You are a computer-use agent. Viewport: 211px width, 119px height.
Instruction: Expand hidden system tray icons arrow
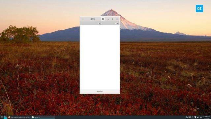[201, 117]
